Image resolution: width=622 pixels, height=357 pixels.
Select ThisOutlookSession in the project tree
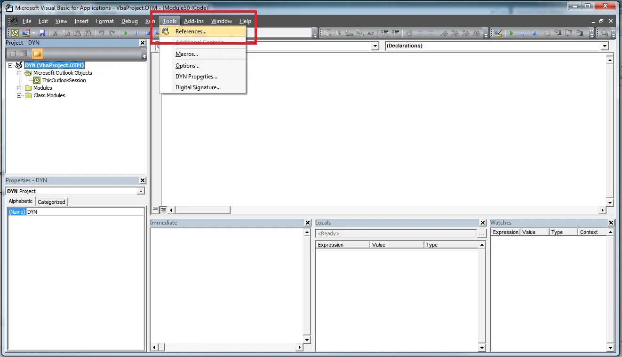tap(64, 80)
